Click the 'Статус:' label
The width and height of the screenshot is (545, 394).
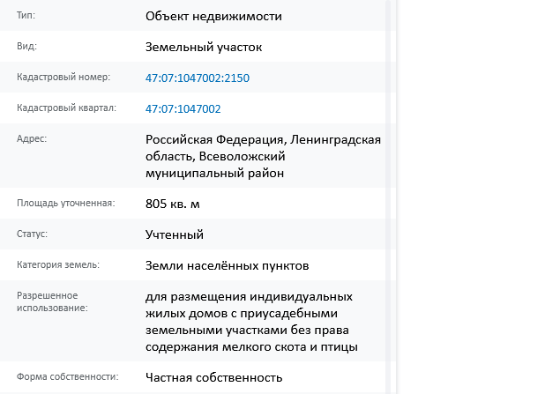click(32, 234)
